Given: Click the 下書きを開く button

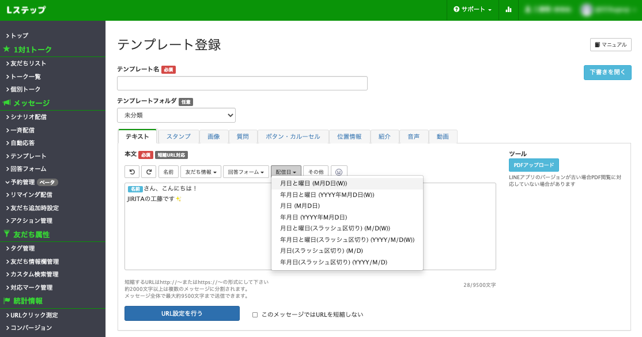Looking at the screenshot, I should [607, 73].
